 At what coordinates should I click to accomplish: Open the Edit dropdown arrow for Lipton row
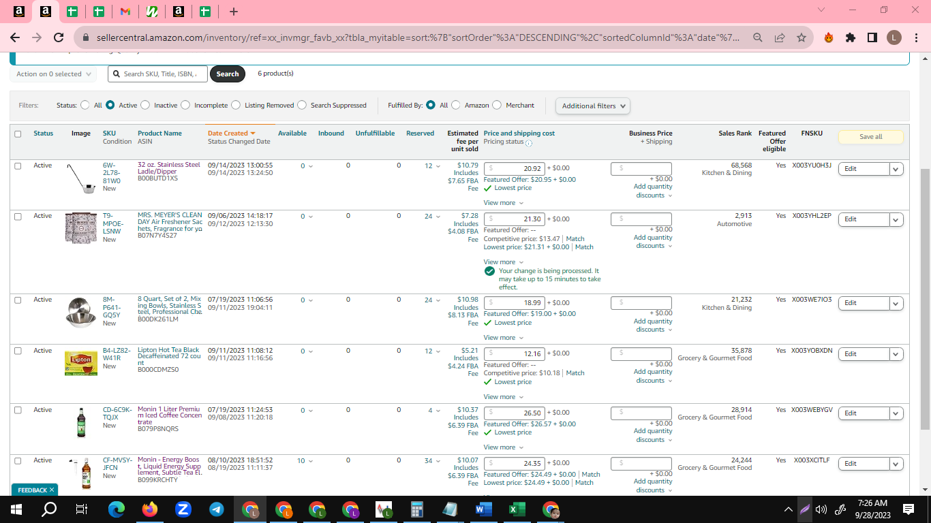click(x=896, y=354)
